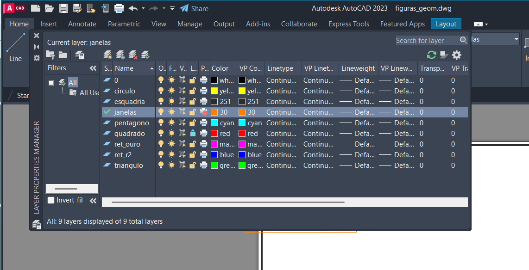Click the New drawing icon in quick access toolbar
Screen dimensions: 529x270
[35, 8]
